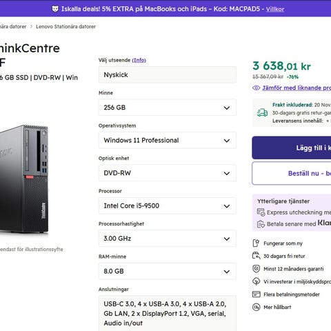Image resolution: width=331 pixels, height=331 pixels.
Task: Open the Minne 256 GB dropdown
Action: [168, 108]
